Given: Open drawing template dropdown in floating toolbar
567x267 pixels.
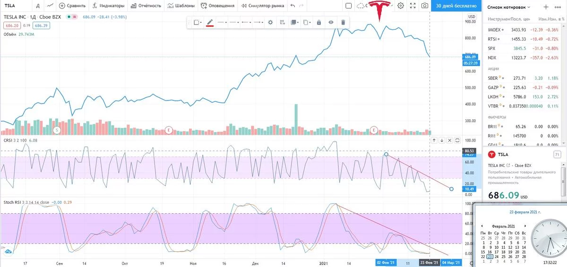Looking at the screenshot, I should coord(198,22).
